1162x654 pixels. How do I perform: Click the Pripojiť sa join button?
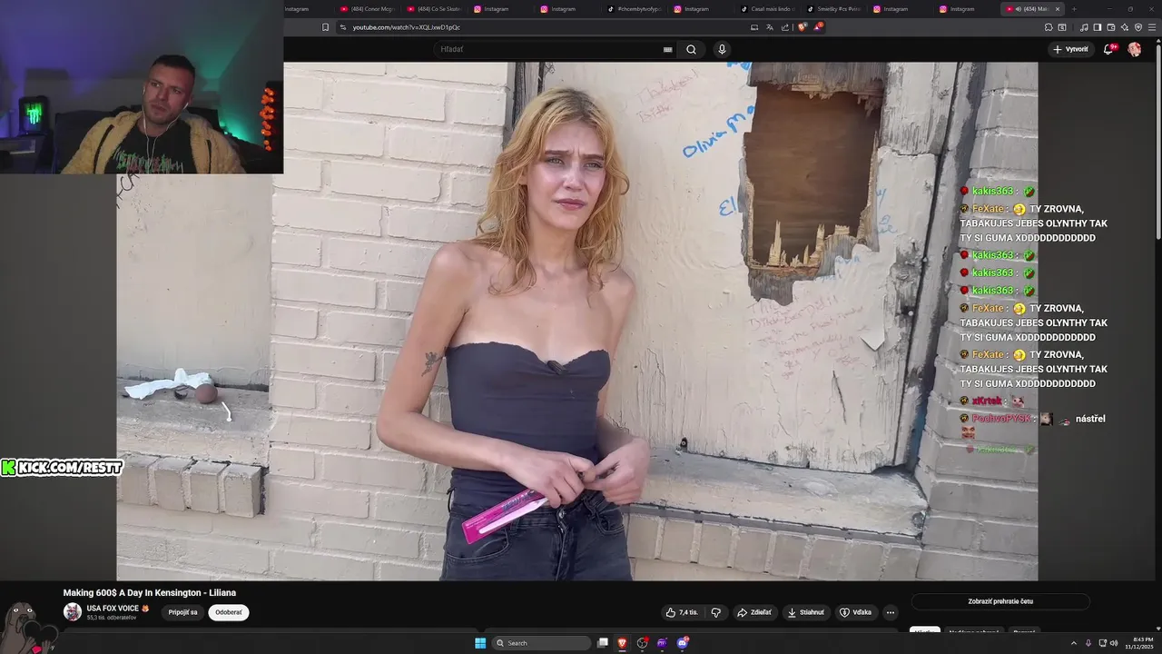[182, 612]
